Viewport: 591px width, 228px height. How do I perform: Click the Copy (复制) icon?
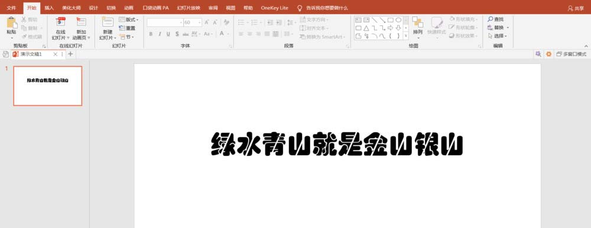tap(24, 28)
